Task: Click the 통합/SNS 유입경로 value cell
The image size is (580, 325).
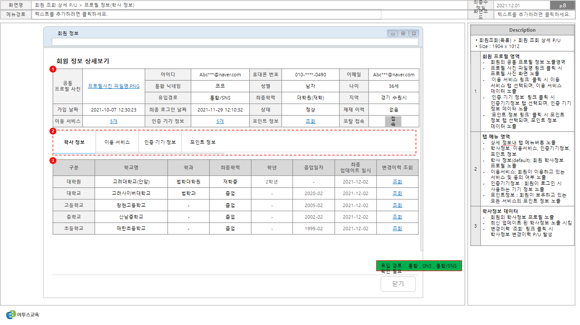Action: tap(220, 98)
